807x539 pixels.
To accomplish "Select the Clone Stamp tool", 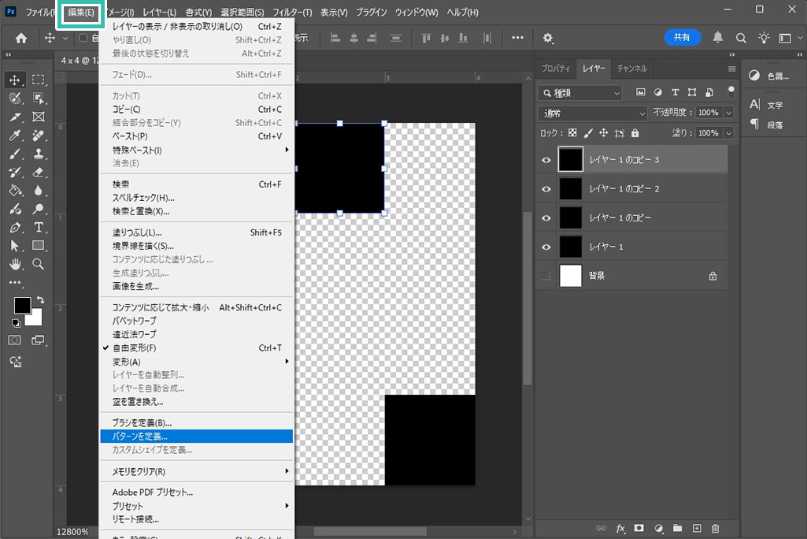I will coord(38,154).
